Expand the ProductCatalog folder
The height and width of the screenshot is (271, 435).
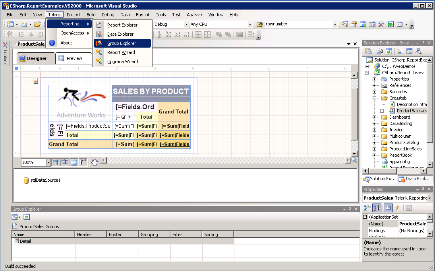click(374, 142)
